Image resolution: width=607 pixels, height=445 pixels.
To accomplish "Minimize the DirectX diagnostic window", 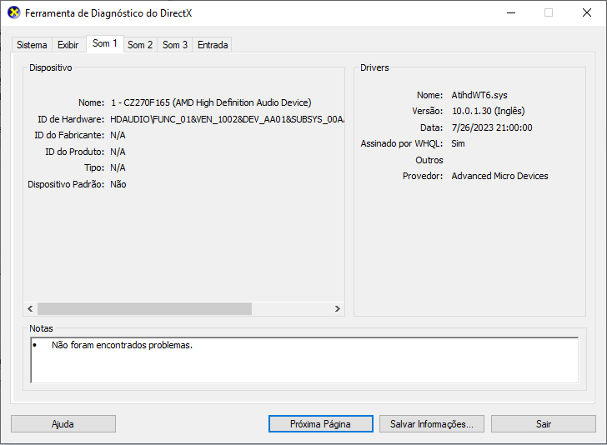I will pos(511,12).
